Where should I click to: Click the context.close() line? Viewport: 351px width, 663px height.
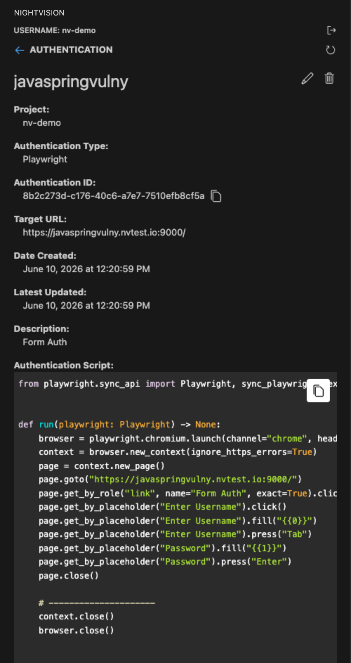tap(76, 617)
